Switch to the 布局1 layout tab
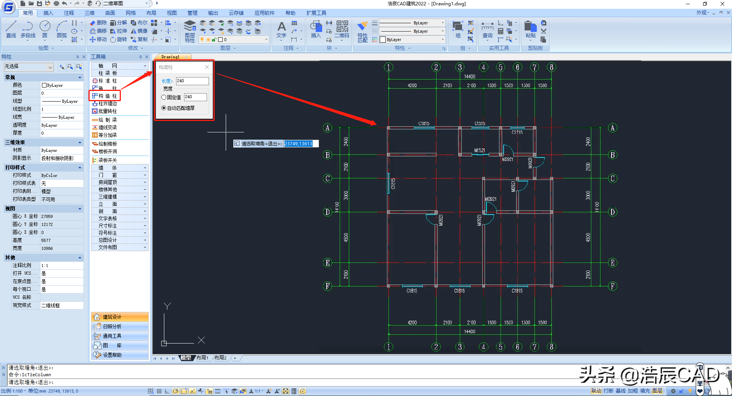 tap(202, 358)
